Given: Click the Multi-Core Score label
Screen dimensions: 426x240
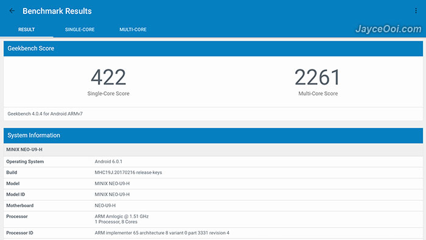Looking at the screenshot, I should pyautogui.click(x=318, y=93).
